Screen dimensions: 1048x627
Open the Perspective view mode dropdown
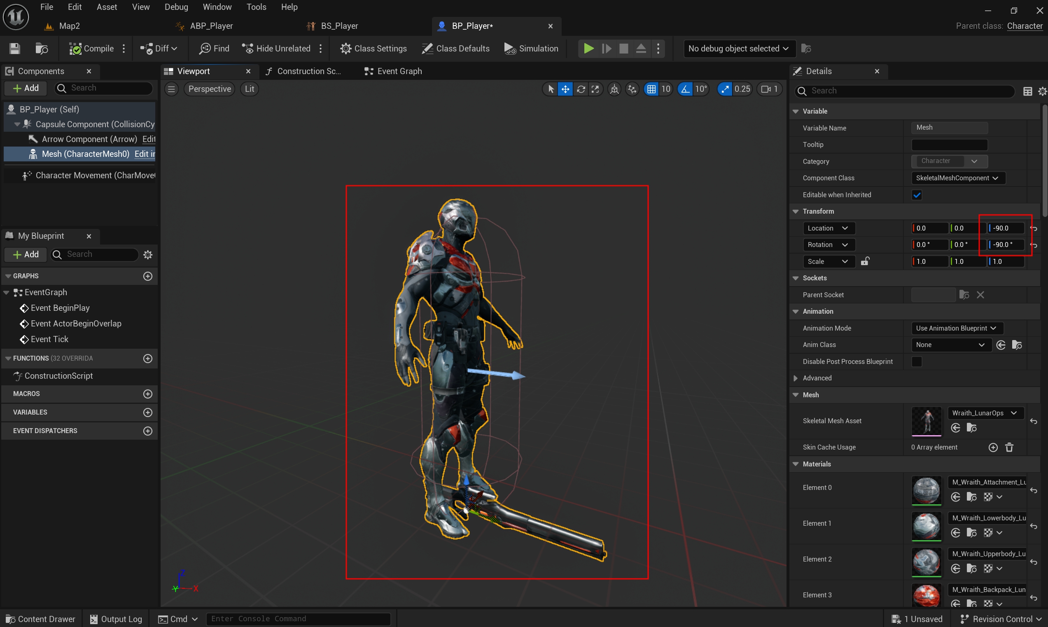[x=210, y=89]
